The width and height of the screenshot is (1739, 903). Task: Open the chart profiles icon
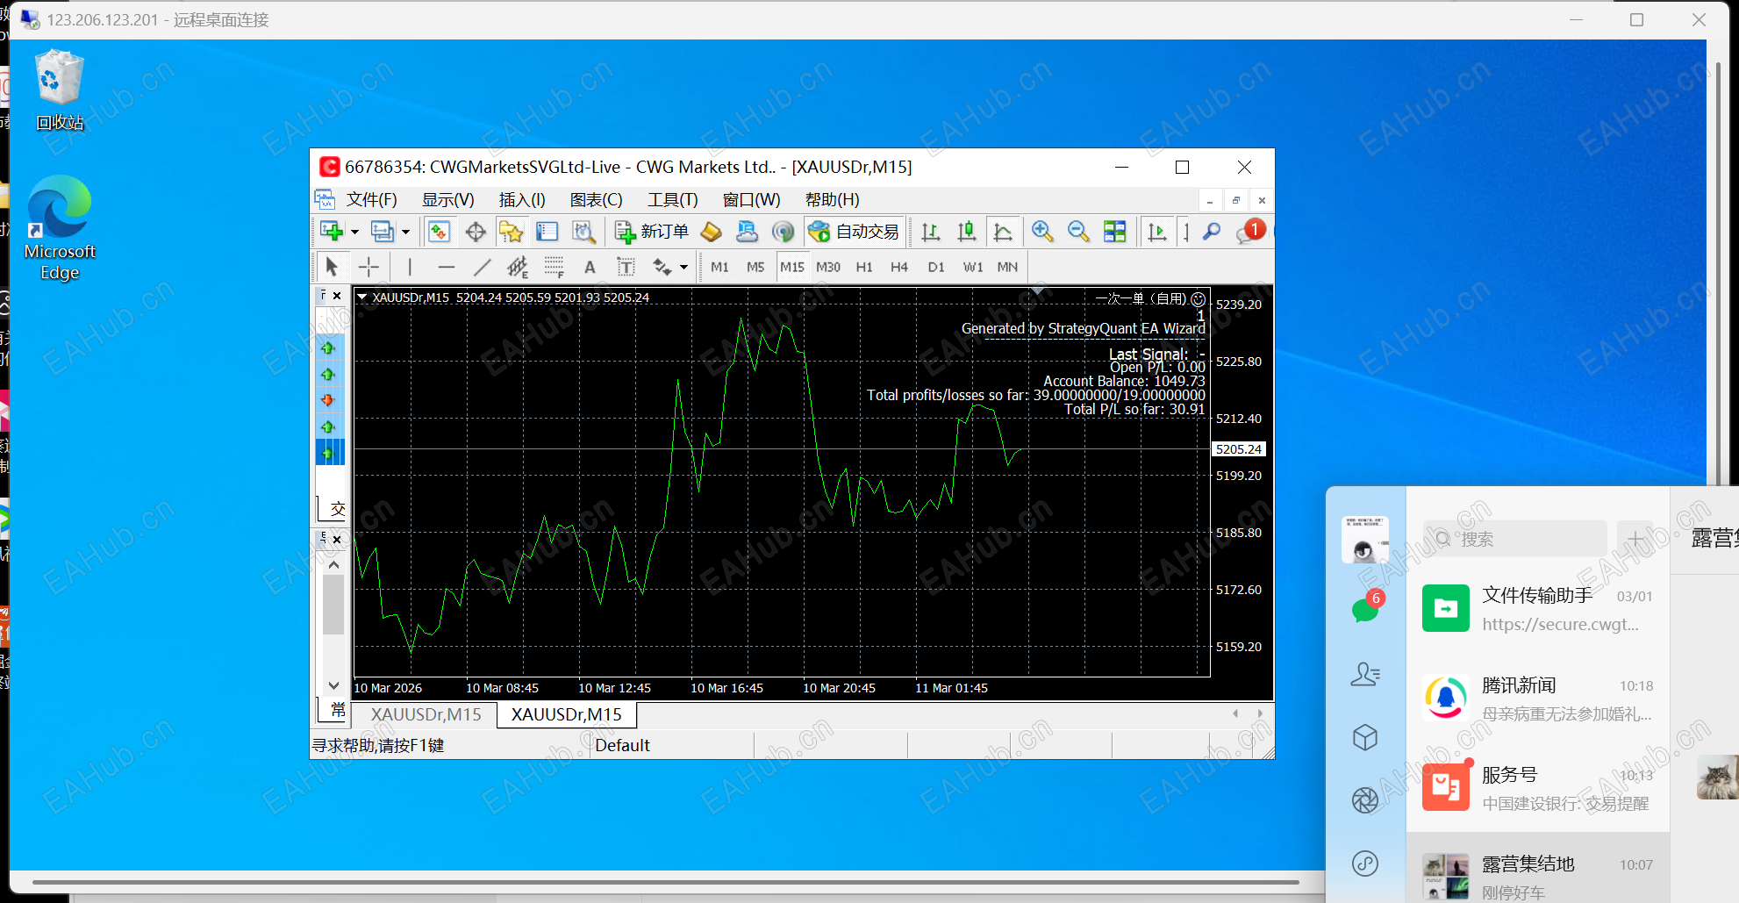(x=383, y=232)
